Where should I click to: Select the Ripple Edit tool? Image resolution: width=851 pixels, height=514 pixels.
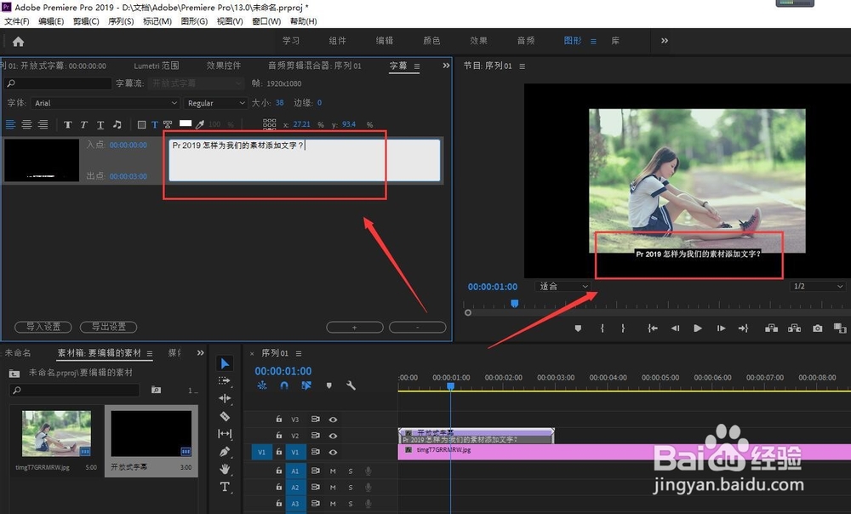click(x=224, y=397)
